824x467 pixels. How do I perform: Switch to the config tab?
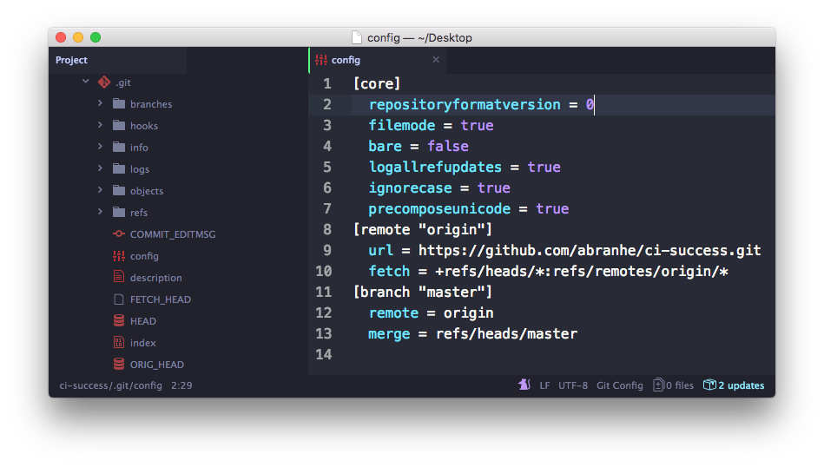tap(378, 60)
